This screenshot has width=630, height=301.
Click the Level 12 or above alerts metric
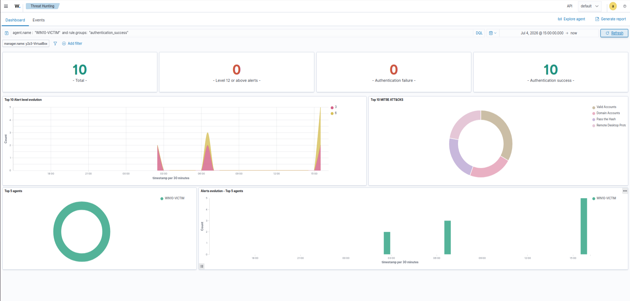point(237,70)
